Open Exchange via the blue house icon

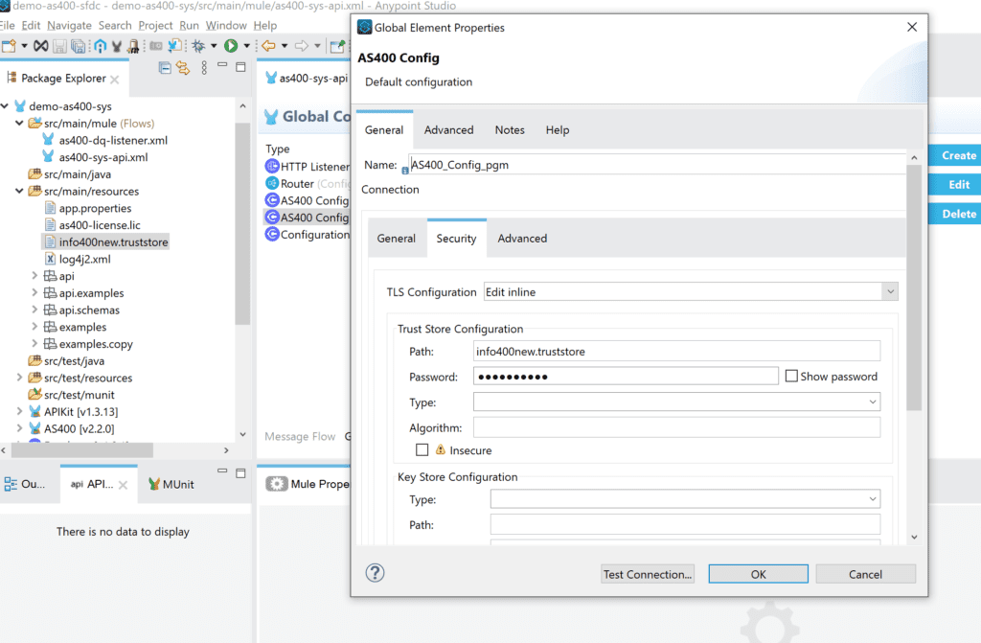[x=100, y=46]
